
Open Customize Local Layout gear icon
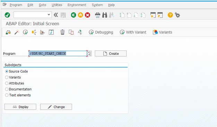[177, 15]
